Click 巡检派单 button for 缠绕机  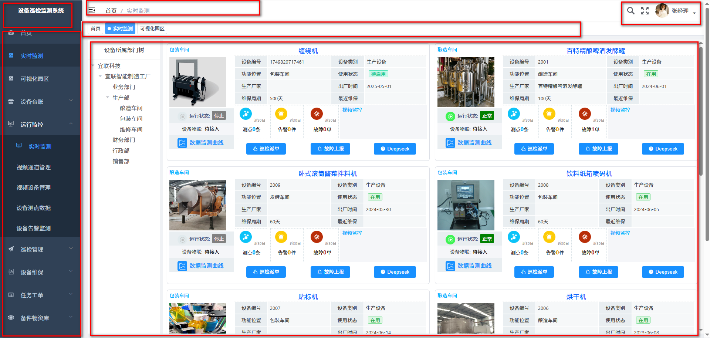pyautogui.click(x=266, y=149)
